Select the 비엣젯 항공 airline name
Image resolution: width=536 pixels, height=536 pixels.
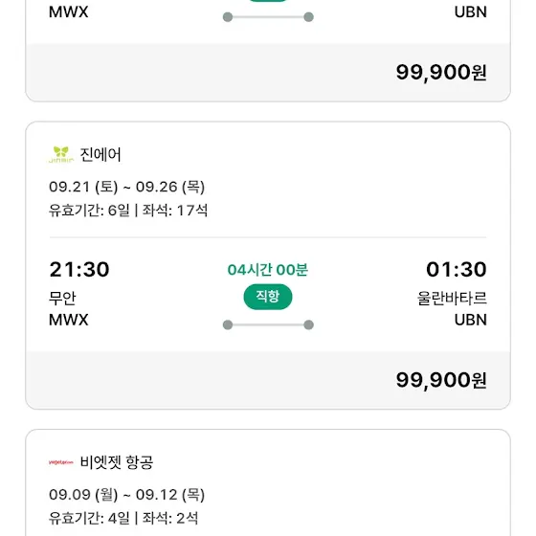[117, 462]
